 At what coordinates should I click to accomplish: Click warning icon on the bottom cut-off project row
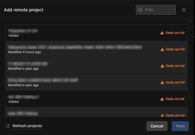coord(162,115)
